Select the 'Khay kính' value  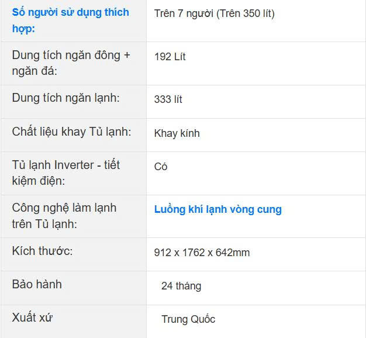coord(177,133)
